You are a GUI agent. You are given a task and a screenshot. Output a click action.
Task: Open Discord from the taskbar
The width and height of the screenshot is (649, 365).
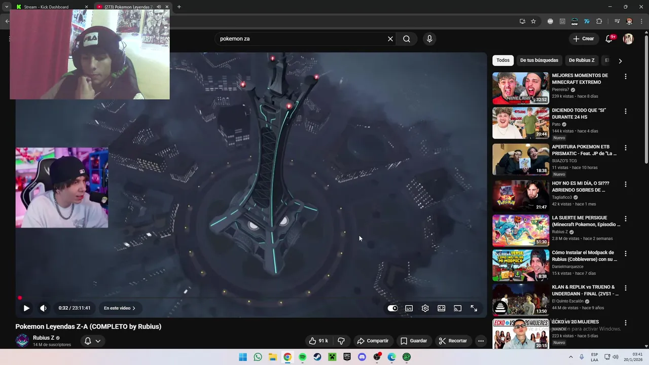[x=362, y=357]
